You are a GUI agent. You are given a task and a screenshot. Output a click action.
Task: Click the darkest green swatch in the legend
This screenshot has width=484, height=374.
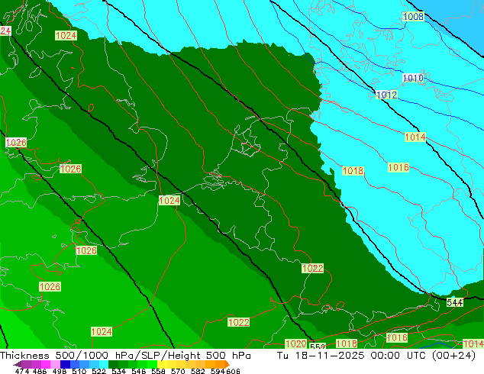tap(113, 364)
